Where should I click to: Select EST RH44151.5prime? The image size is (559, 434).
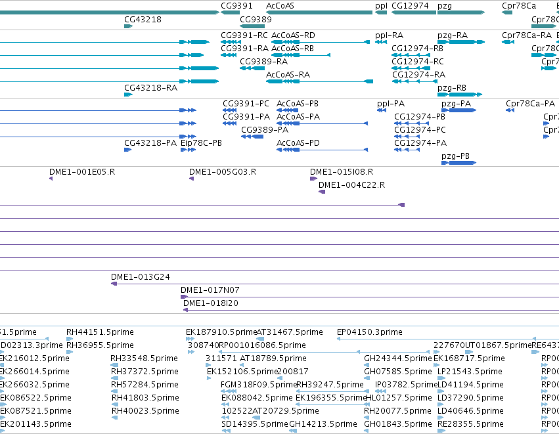coord(70,339)
